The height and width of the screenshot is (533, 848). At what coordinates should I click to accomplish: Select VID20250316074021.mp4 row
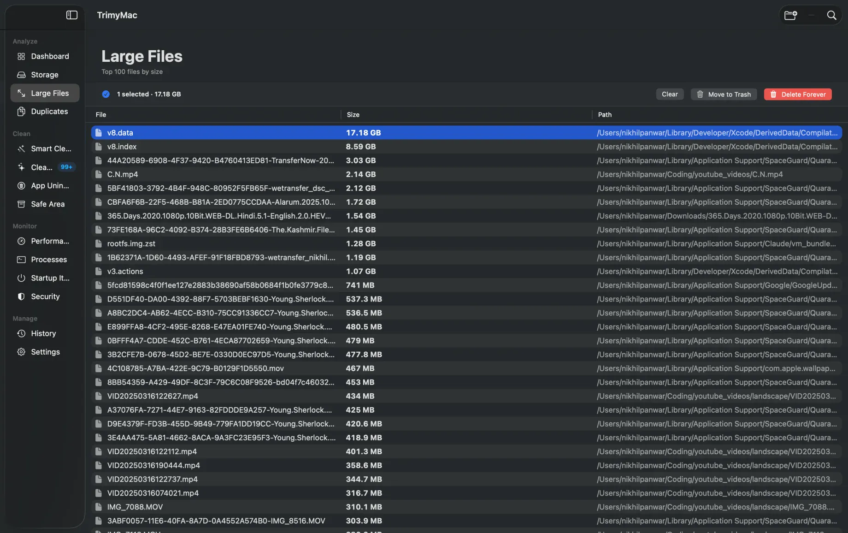coord(466,493)
